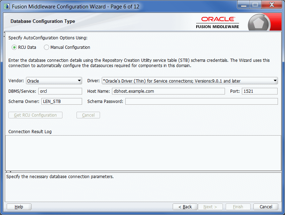Image resolution: width=285 pixels, height=215 pixels.
Task: Close the Configuration Wizard window
Action: (x=272, y=5)
